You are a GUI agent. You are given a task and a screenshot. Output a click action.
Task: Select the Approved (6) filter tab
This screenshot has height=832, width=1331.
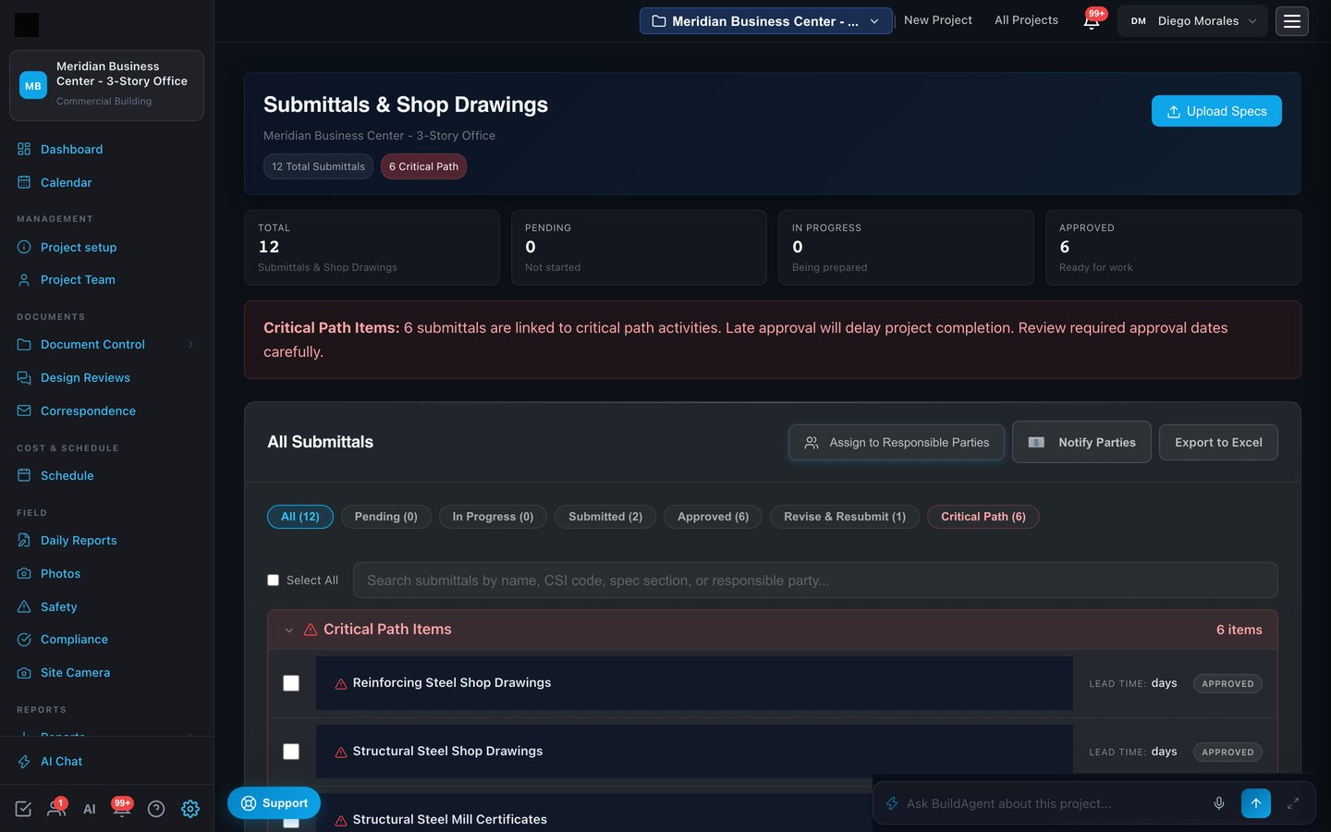[713, 517]
